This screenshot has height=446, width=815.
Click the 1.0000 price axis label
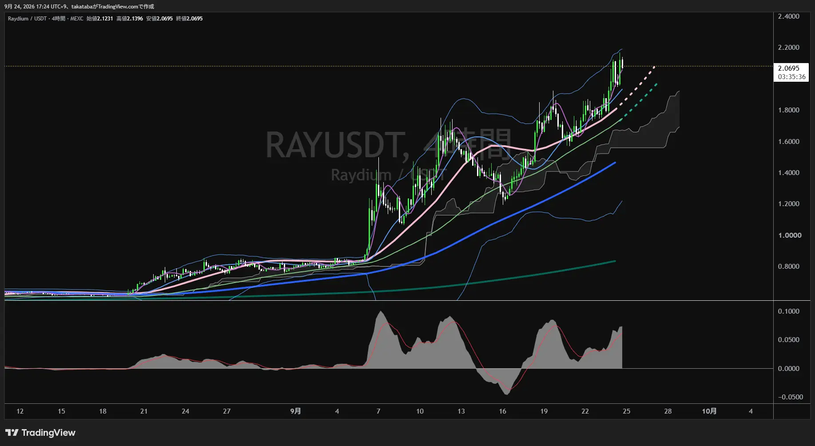(790, 235)
